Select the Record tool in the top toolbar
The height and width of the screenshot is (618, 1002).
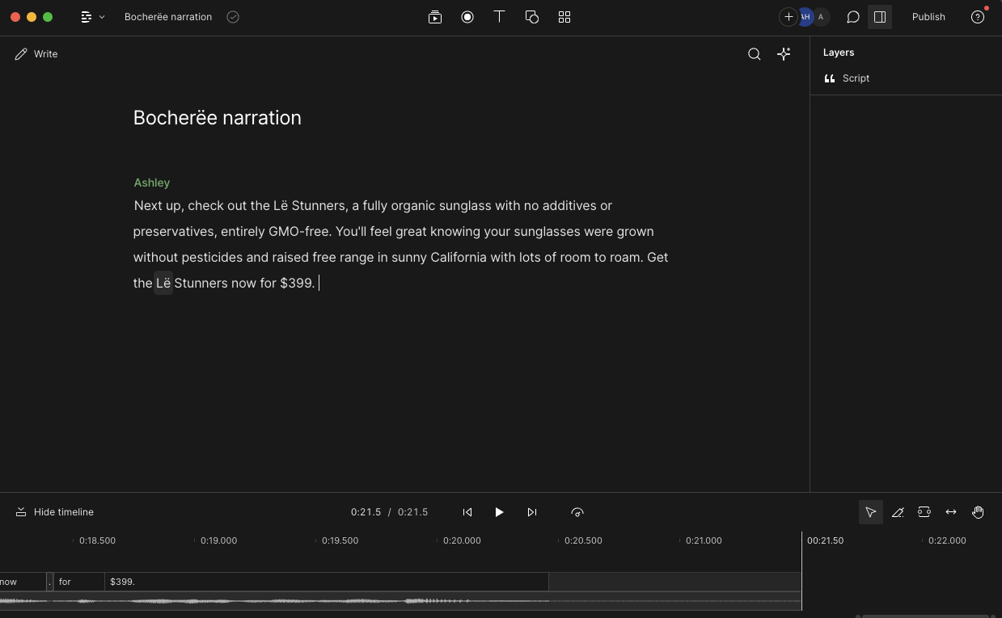coord(467,16)
